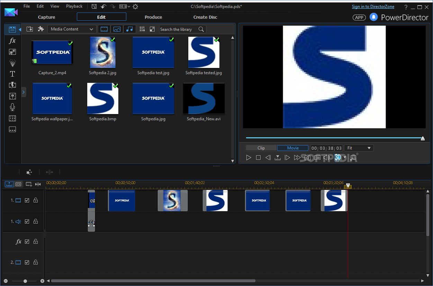The width and height of the screenshot is (433, 286).
Task: Stop the preview playback
Action: (x=258, y=158)
